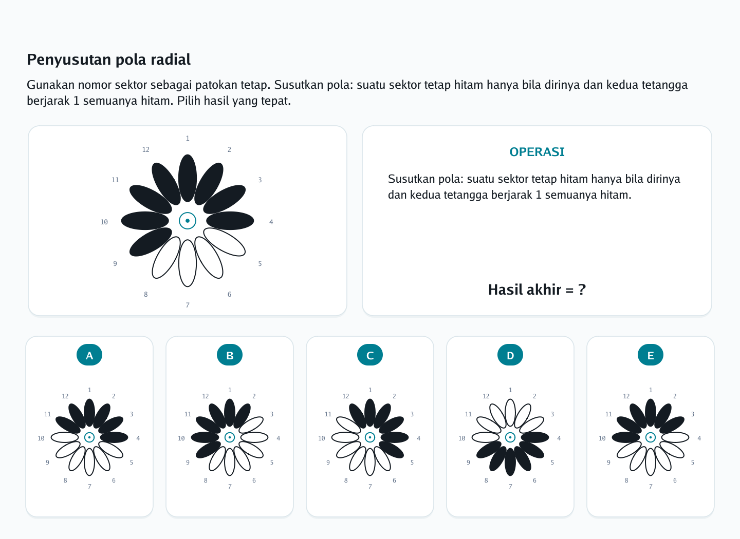This screenshot has width=740, height=539.
Task: Click the black petal at sector 4
Action: click(x=230, y=221)
